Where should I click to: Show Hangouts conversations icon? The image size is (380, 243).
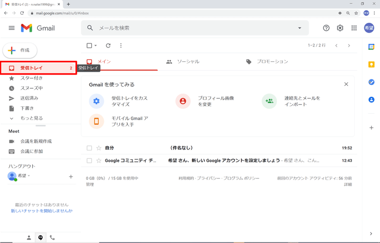pos(40,238)
